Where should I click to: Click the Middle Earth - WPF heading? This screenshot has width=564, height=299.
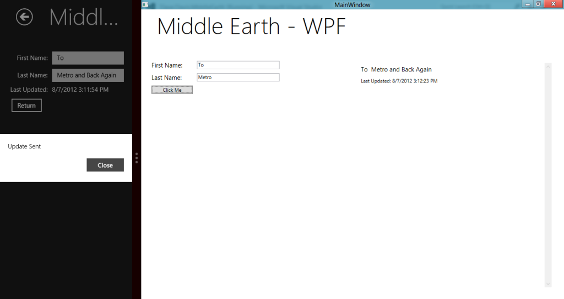pos(251,27)
